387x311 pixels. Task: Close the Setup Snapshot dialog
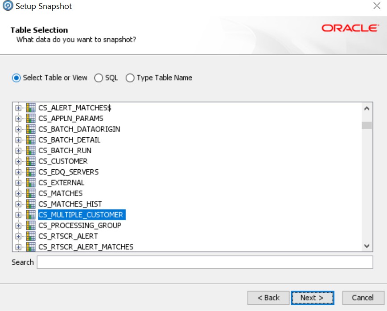point(377,6)
